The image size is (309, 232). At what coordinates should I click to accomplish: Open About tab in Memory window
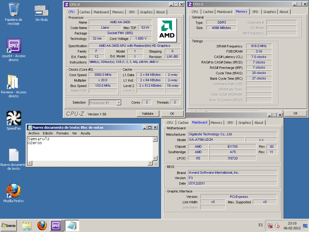tap(284, 12)
